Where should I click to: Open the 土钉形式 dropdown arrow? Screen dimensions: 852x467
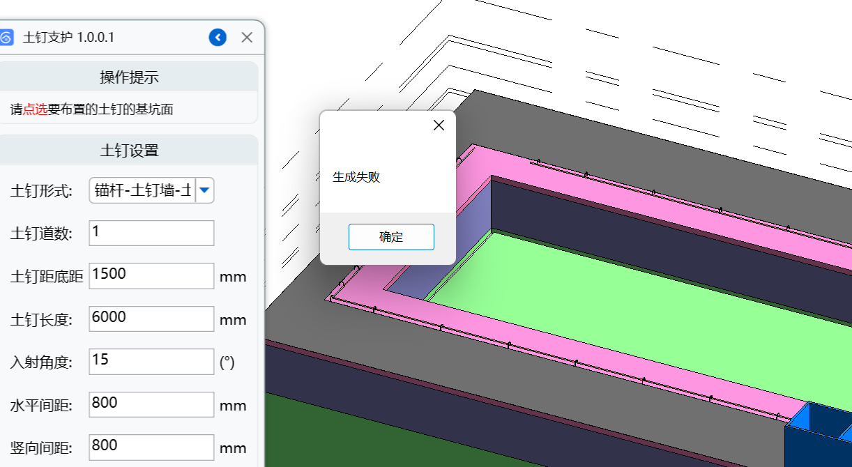(204, 190)
